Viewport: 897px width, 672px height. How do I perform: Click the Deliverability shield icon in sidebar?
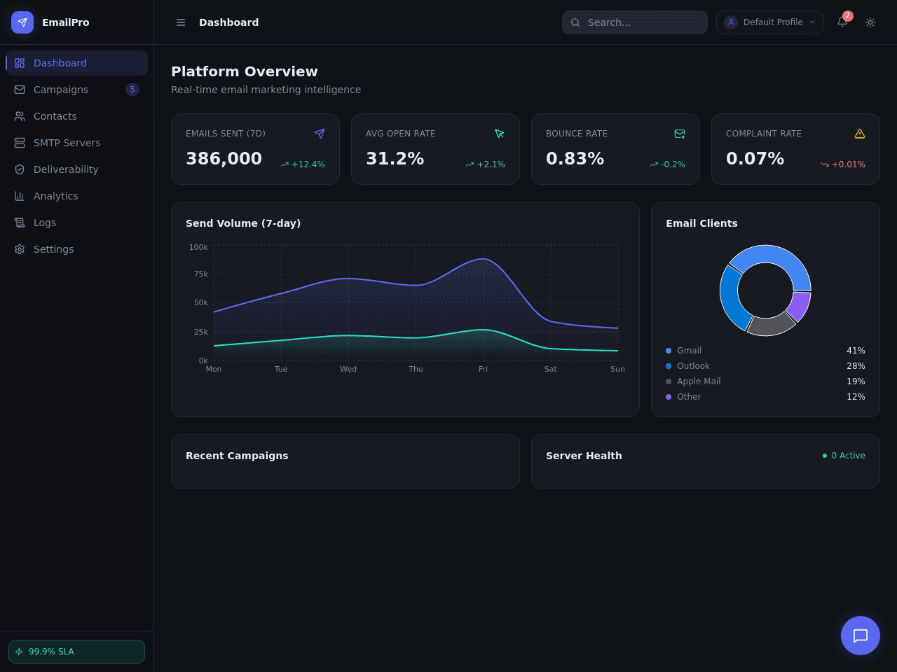(x=20, y=169)
